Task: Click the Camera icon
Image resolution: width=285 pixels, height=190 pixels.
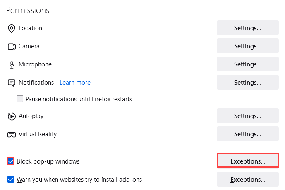Action: pyautogui.click(x=12, y=47)
